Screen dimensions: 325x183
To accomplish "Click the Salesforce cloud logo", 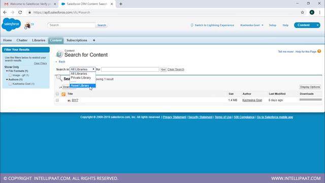I will [11, 24].
